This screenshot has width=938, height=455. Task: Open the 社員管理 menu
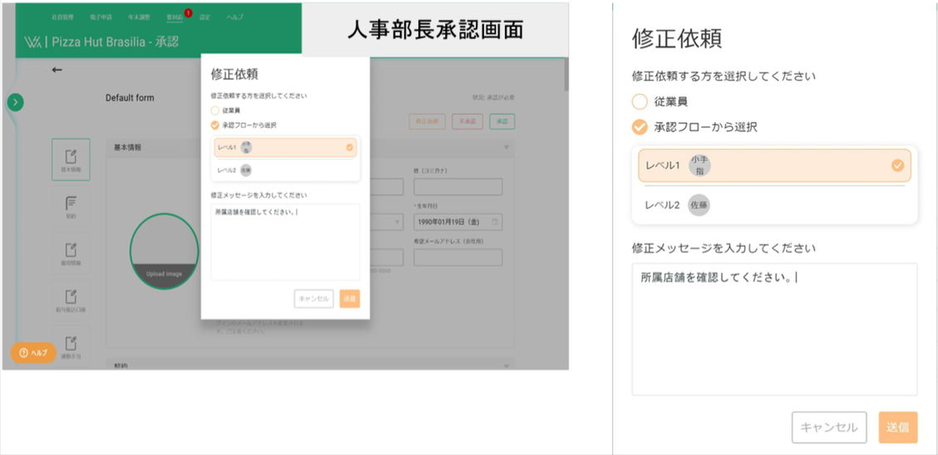click(x=62, y=17)
